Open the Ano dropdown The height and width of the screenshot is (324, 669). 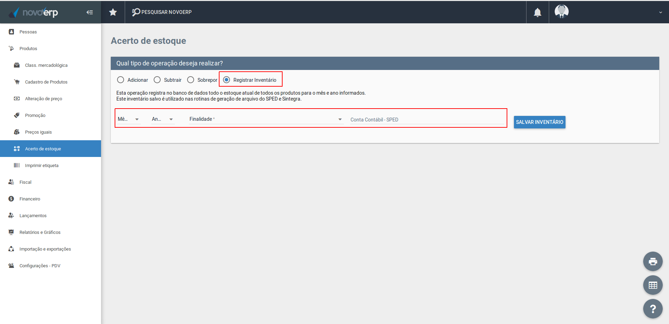click(x=163, y=119)
